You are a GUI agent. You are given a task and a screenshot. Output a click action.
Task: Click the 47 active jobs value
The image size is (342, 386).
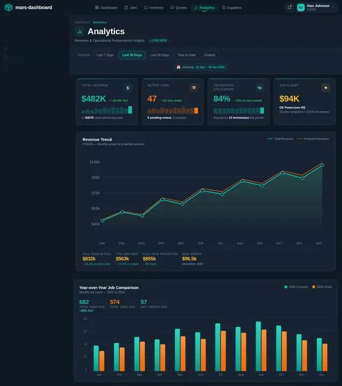coord(152,99)
